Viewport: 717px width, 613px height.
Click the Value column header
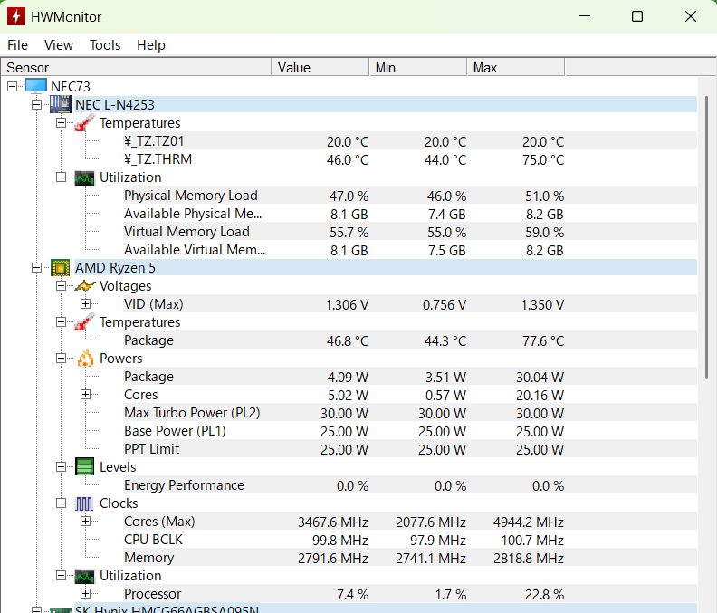pyautogui.click(x=320, y=68)
